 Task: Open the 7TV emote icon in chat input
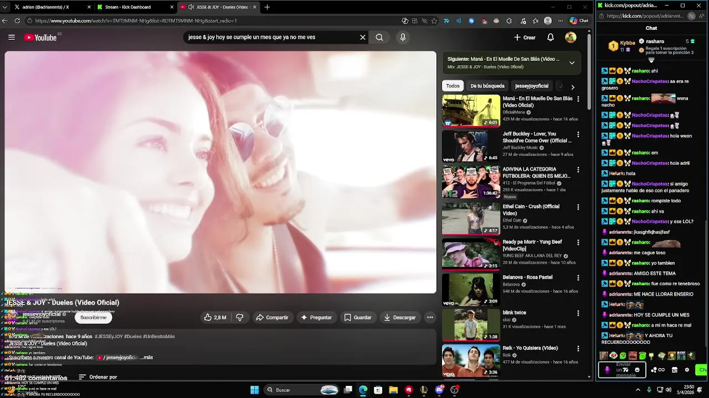coord(626,370)
